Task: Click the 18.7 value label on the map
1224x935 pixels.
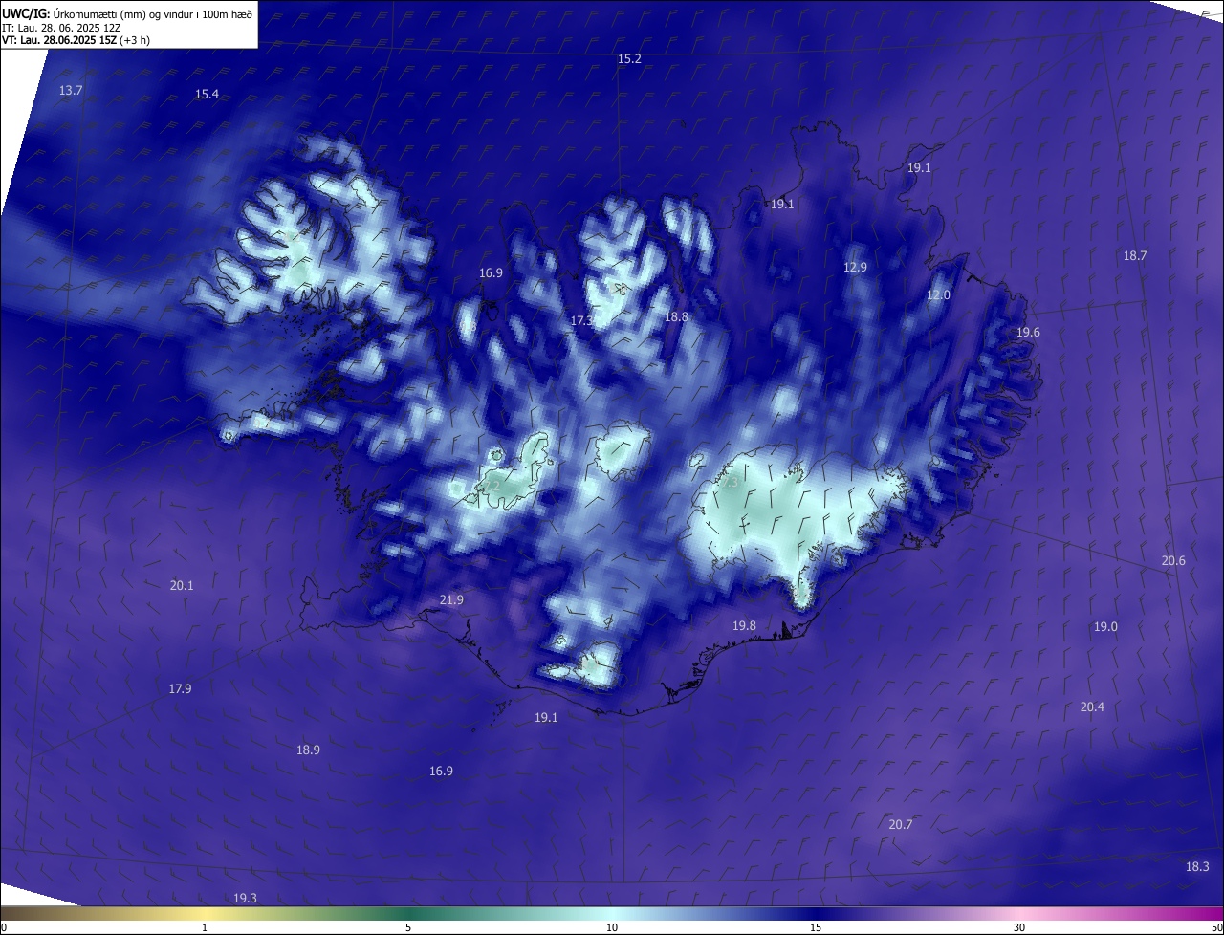Action: 1135,255
